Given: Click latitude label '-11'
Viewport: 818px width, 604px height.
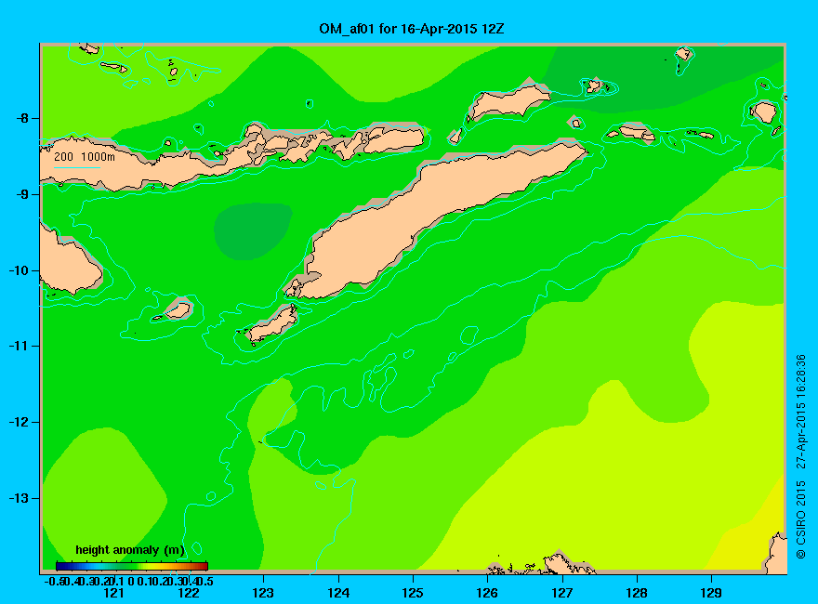Looking at the screenshot, I should (x=19, y=346).
